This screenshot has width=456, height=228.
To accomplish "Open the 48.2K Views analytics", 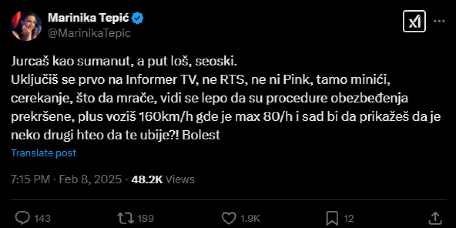I will (163, 179).
